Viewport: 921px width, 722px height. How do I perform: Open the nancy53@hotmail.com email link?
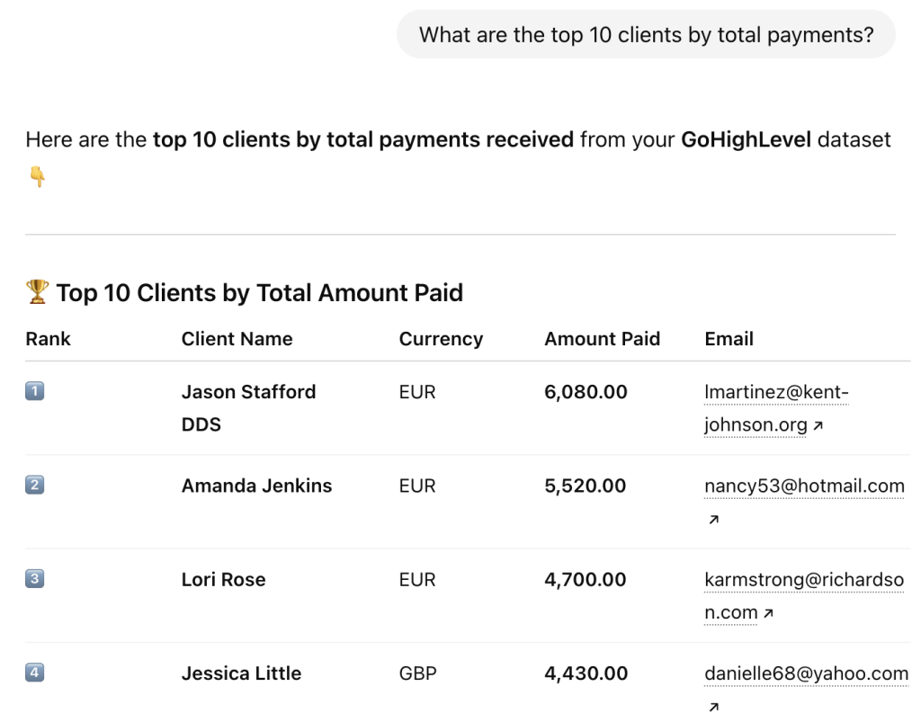[x=804, y=486]
